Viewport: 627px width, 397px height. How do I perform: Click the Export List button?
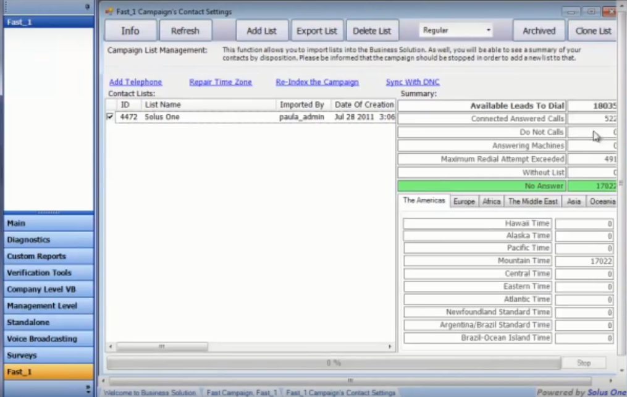317,31
